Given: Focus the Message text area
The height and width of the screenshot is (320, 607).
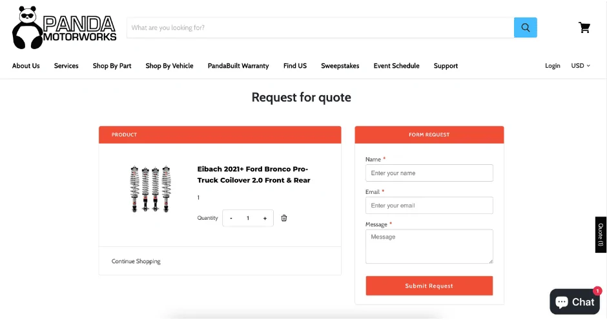Looking at the screenshot, I should 429,247.
